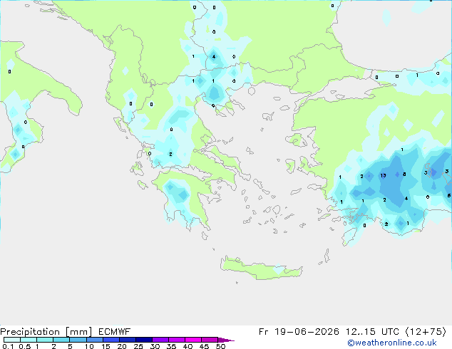Click the legend scale label 35

click(x=171, y=346)
